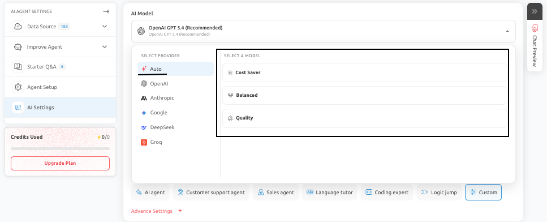Select the Coding expert preset
The height and width of the screenshot is (222, 547).
tap(387, 193)
